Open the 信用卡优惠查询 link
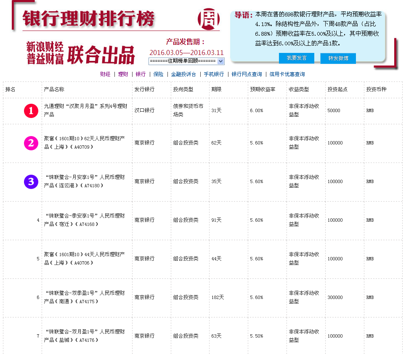Viewport: 406px width, 354px height. (287, 74)
